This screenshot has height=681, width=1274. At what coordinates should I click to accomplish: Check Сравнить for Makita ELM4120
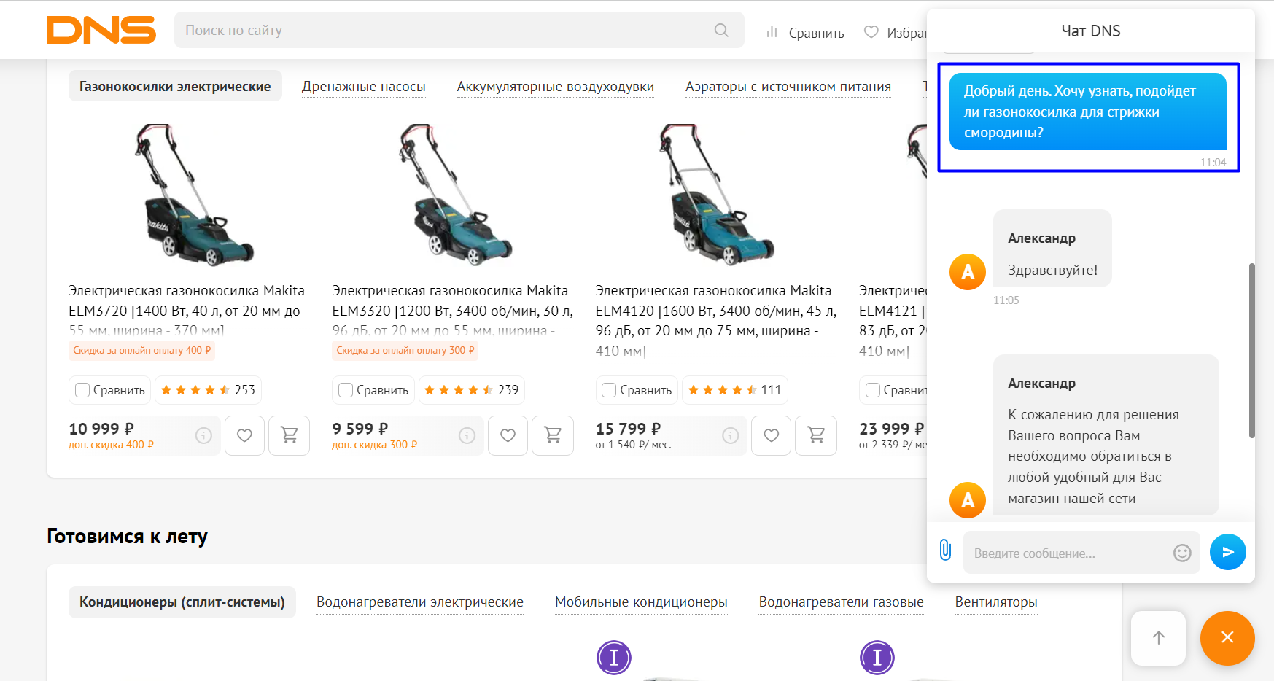pyautogui.click(x=609, y=390)
